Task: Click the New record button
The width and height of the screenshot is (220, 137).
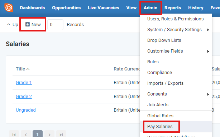Action: point(33,24)
